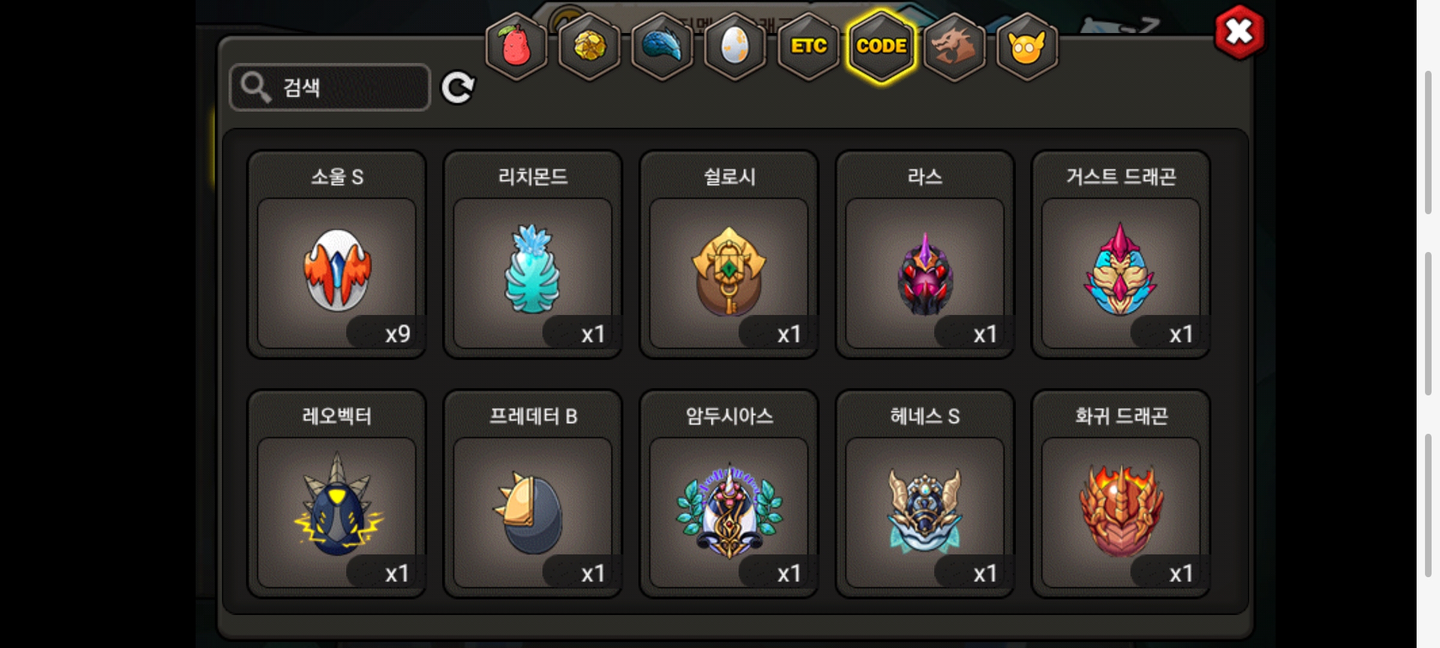This screenshot has width=1440, height=648.
Task: Choose the 리치몬드 crystal egg
Action: click(x=533, y=254)
